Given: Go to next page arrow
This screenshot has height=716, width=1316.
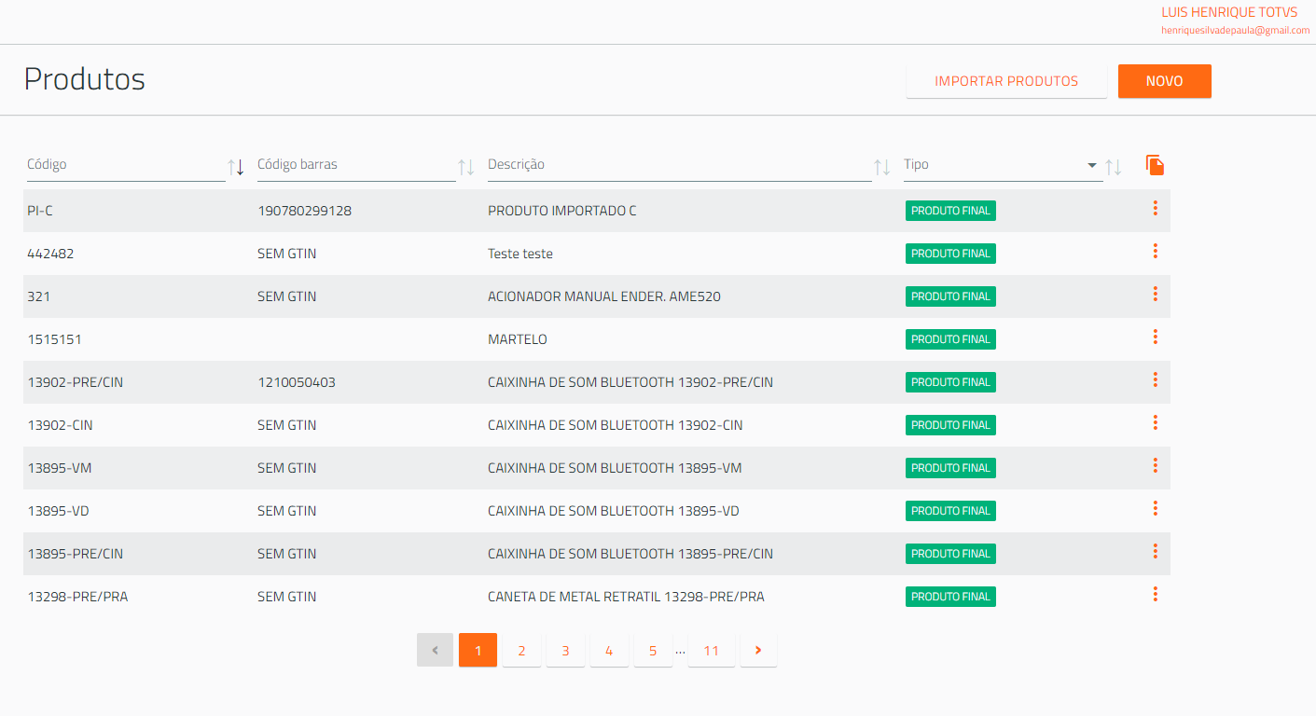Looking at the screenshot, I should (758, 650).
